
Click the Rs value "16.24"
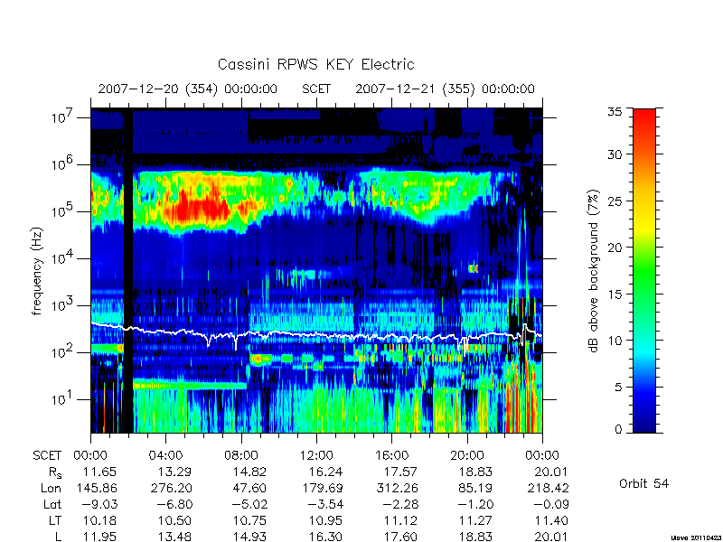325,472
